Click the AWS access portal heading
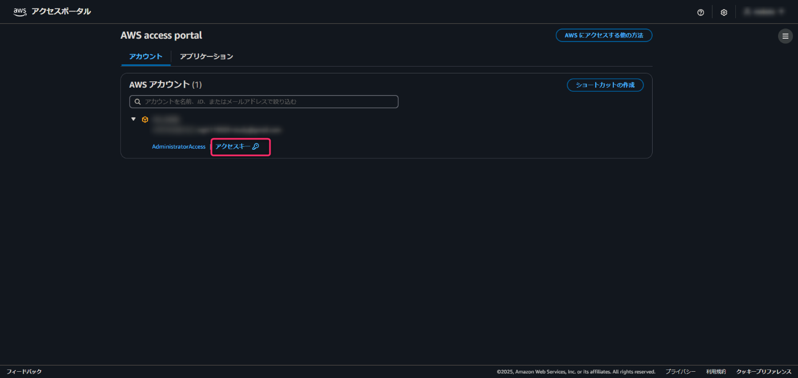This screenshot has height=378, width=798. tap(161, 35)
